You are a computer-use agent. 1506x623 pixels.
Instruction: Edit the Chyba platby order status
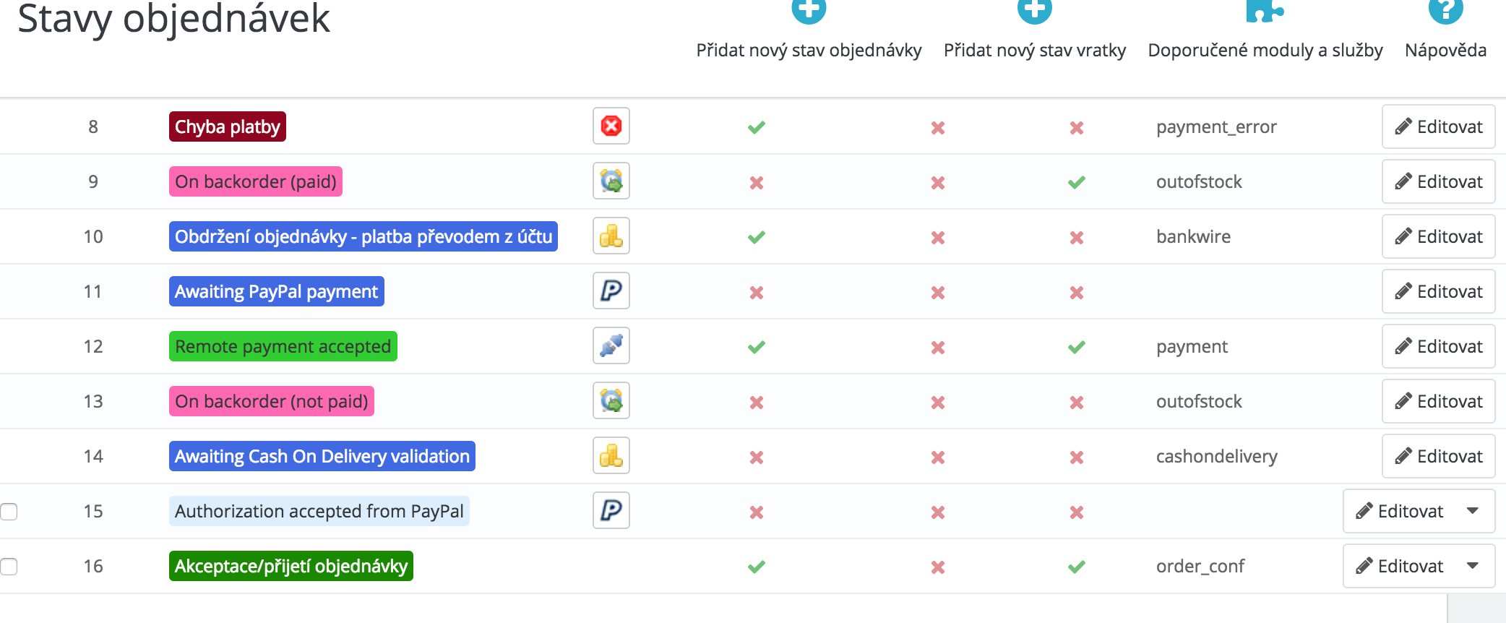pos(1438,127)
